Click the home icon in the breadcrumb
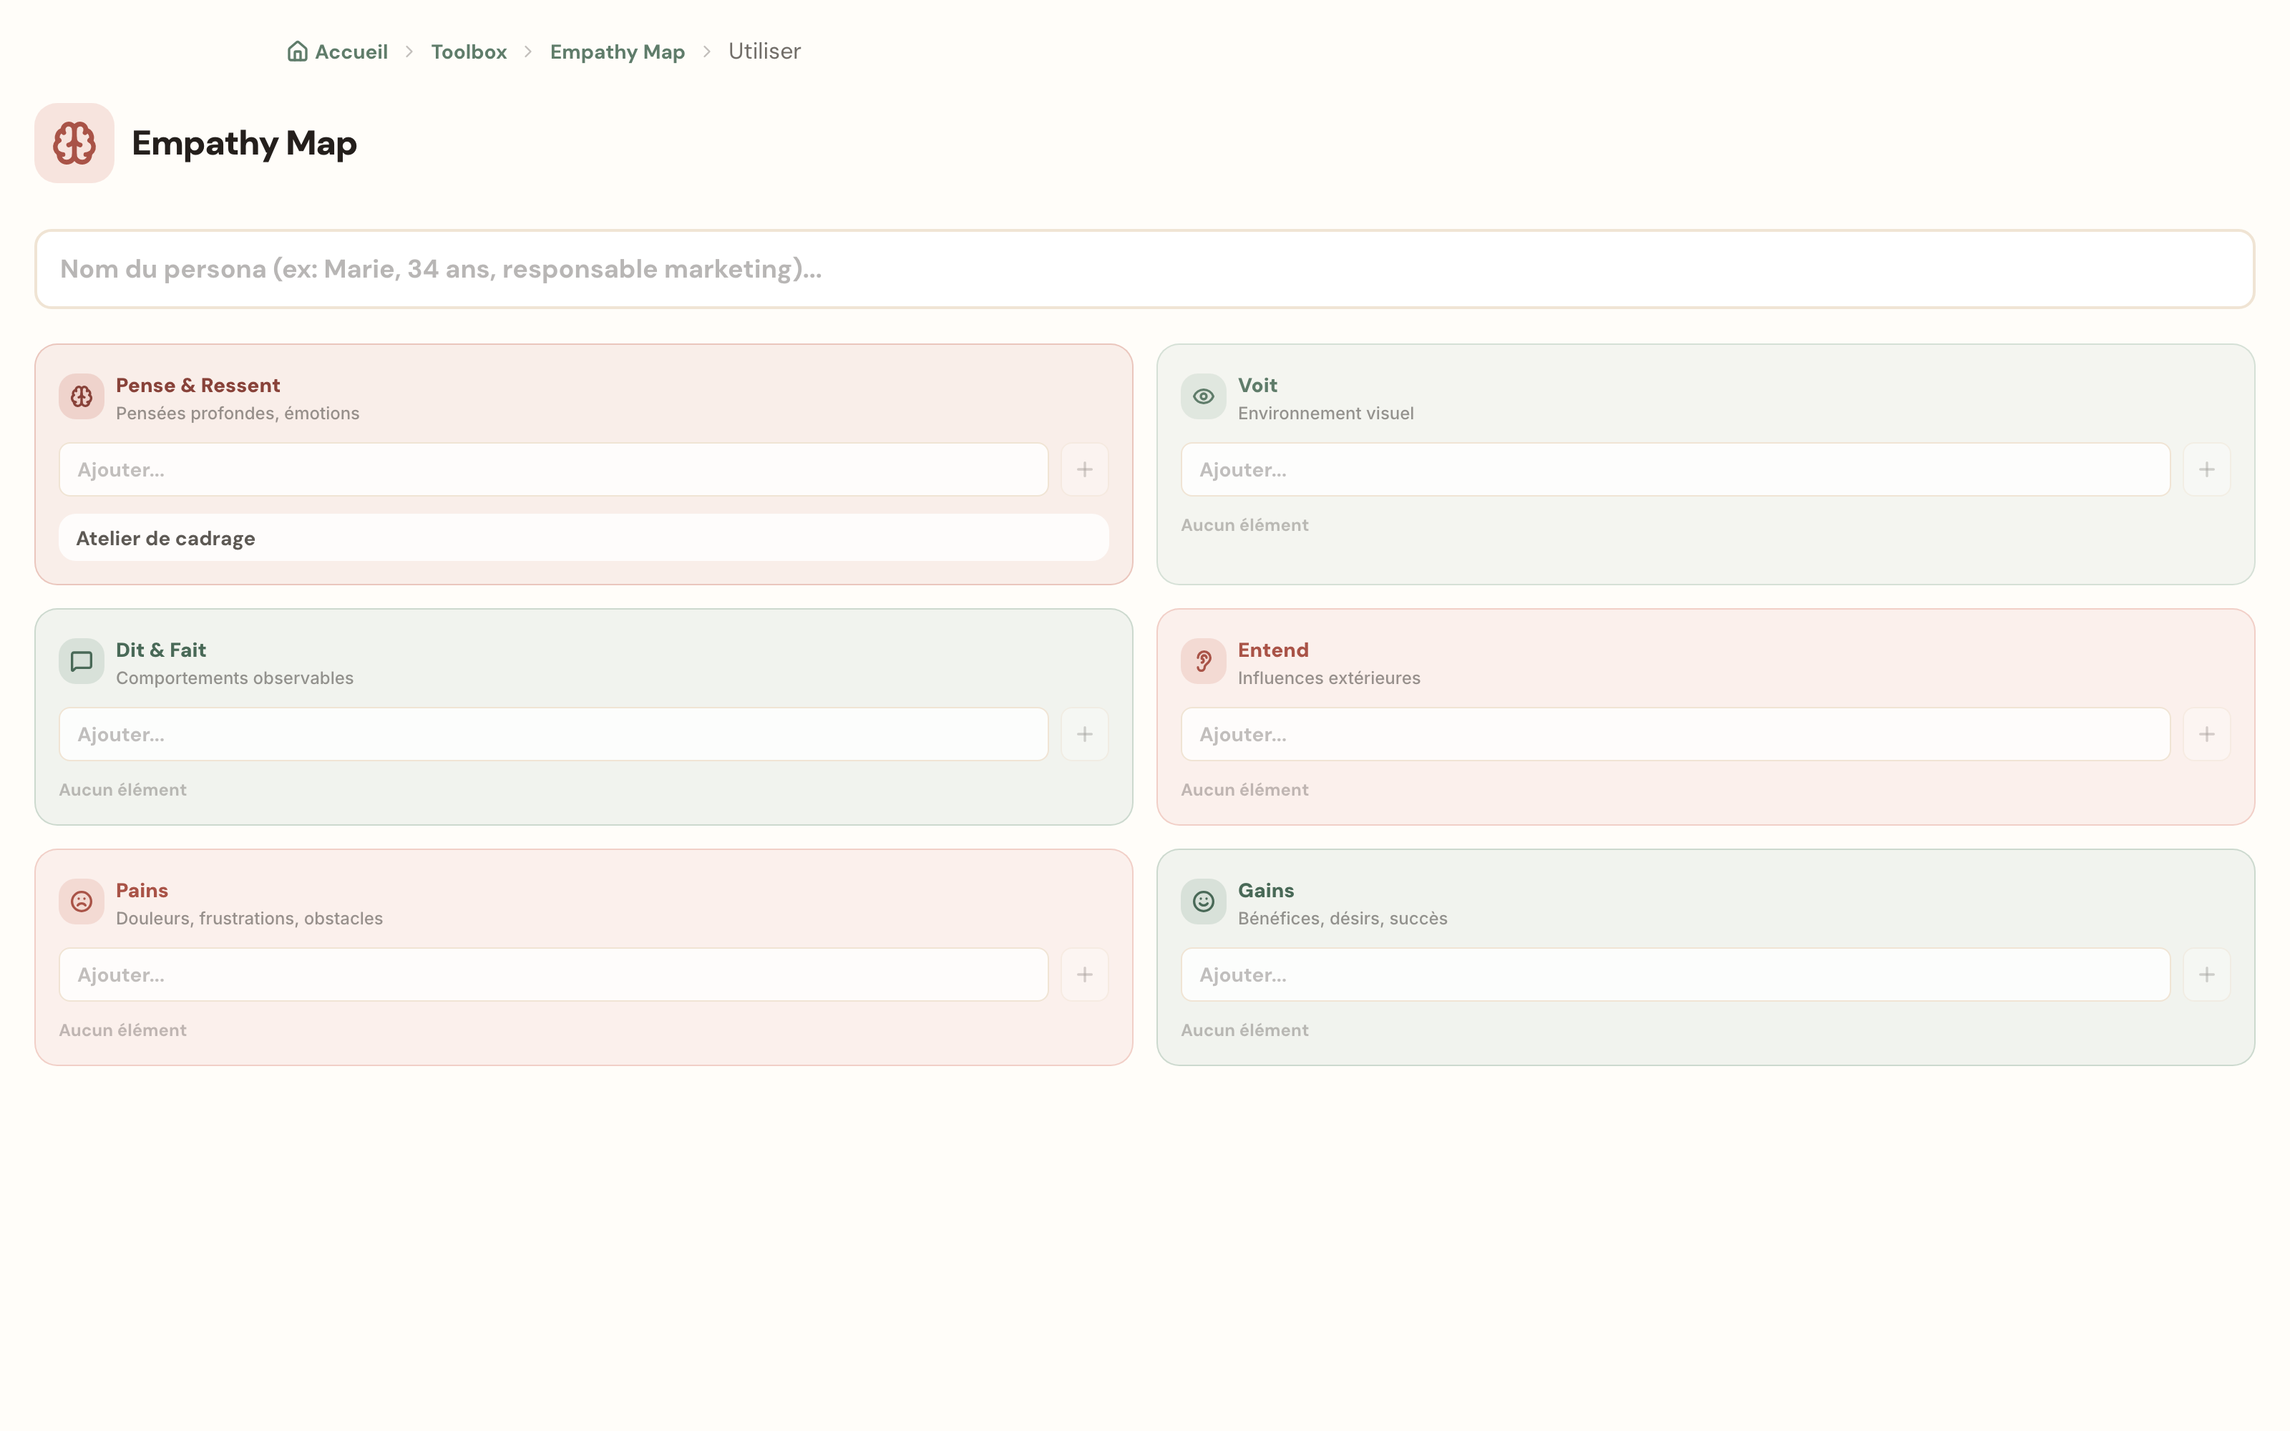The height and width of the screenshot is (1431, 2290). click(297, 51)
